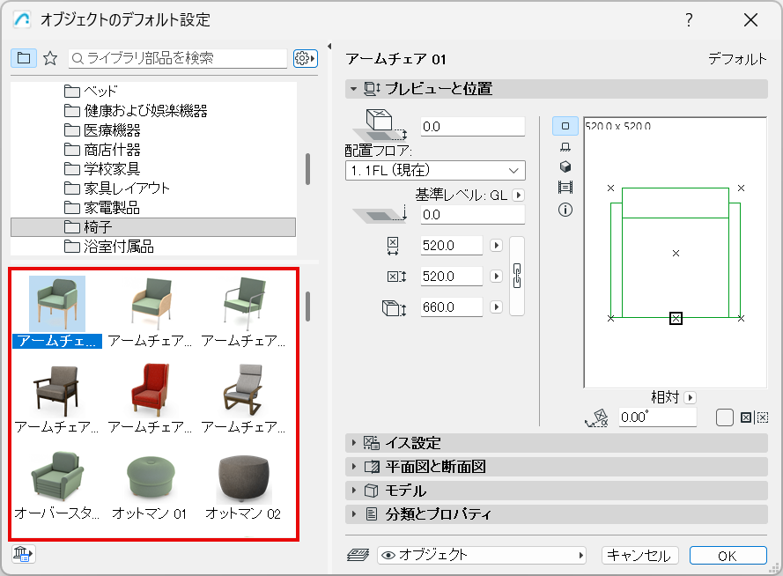Select the 椅子 folder
The image size is (783, 576).
click(152, 227)
